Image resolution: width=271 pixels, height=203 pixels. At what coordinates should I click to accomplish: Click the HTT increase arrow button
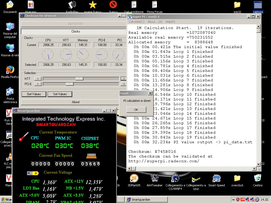point(123,79)
